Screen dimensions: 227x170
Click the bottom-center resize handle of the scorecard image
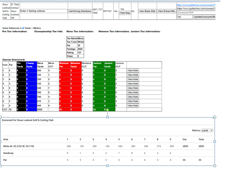107,166
